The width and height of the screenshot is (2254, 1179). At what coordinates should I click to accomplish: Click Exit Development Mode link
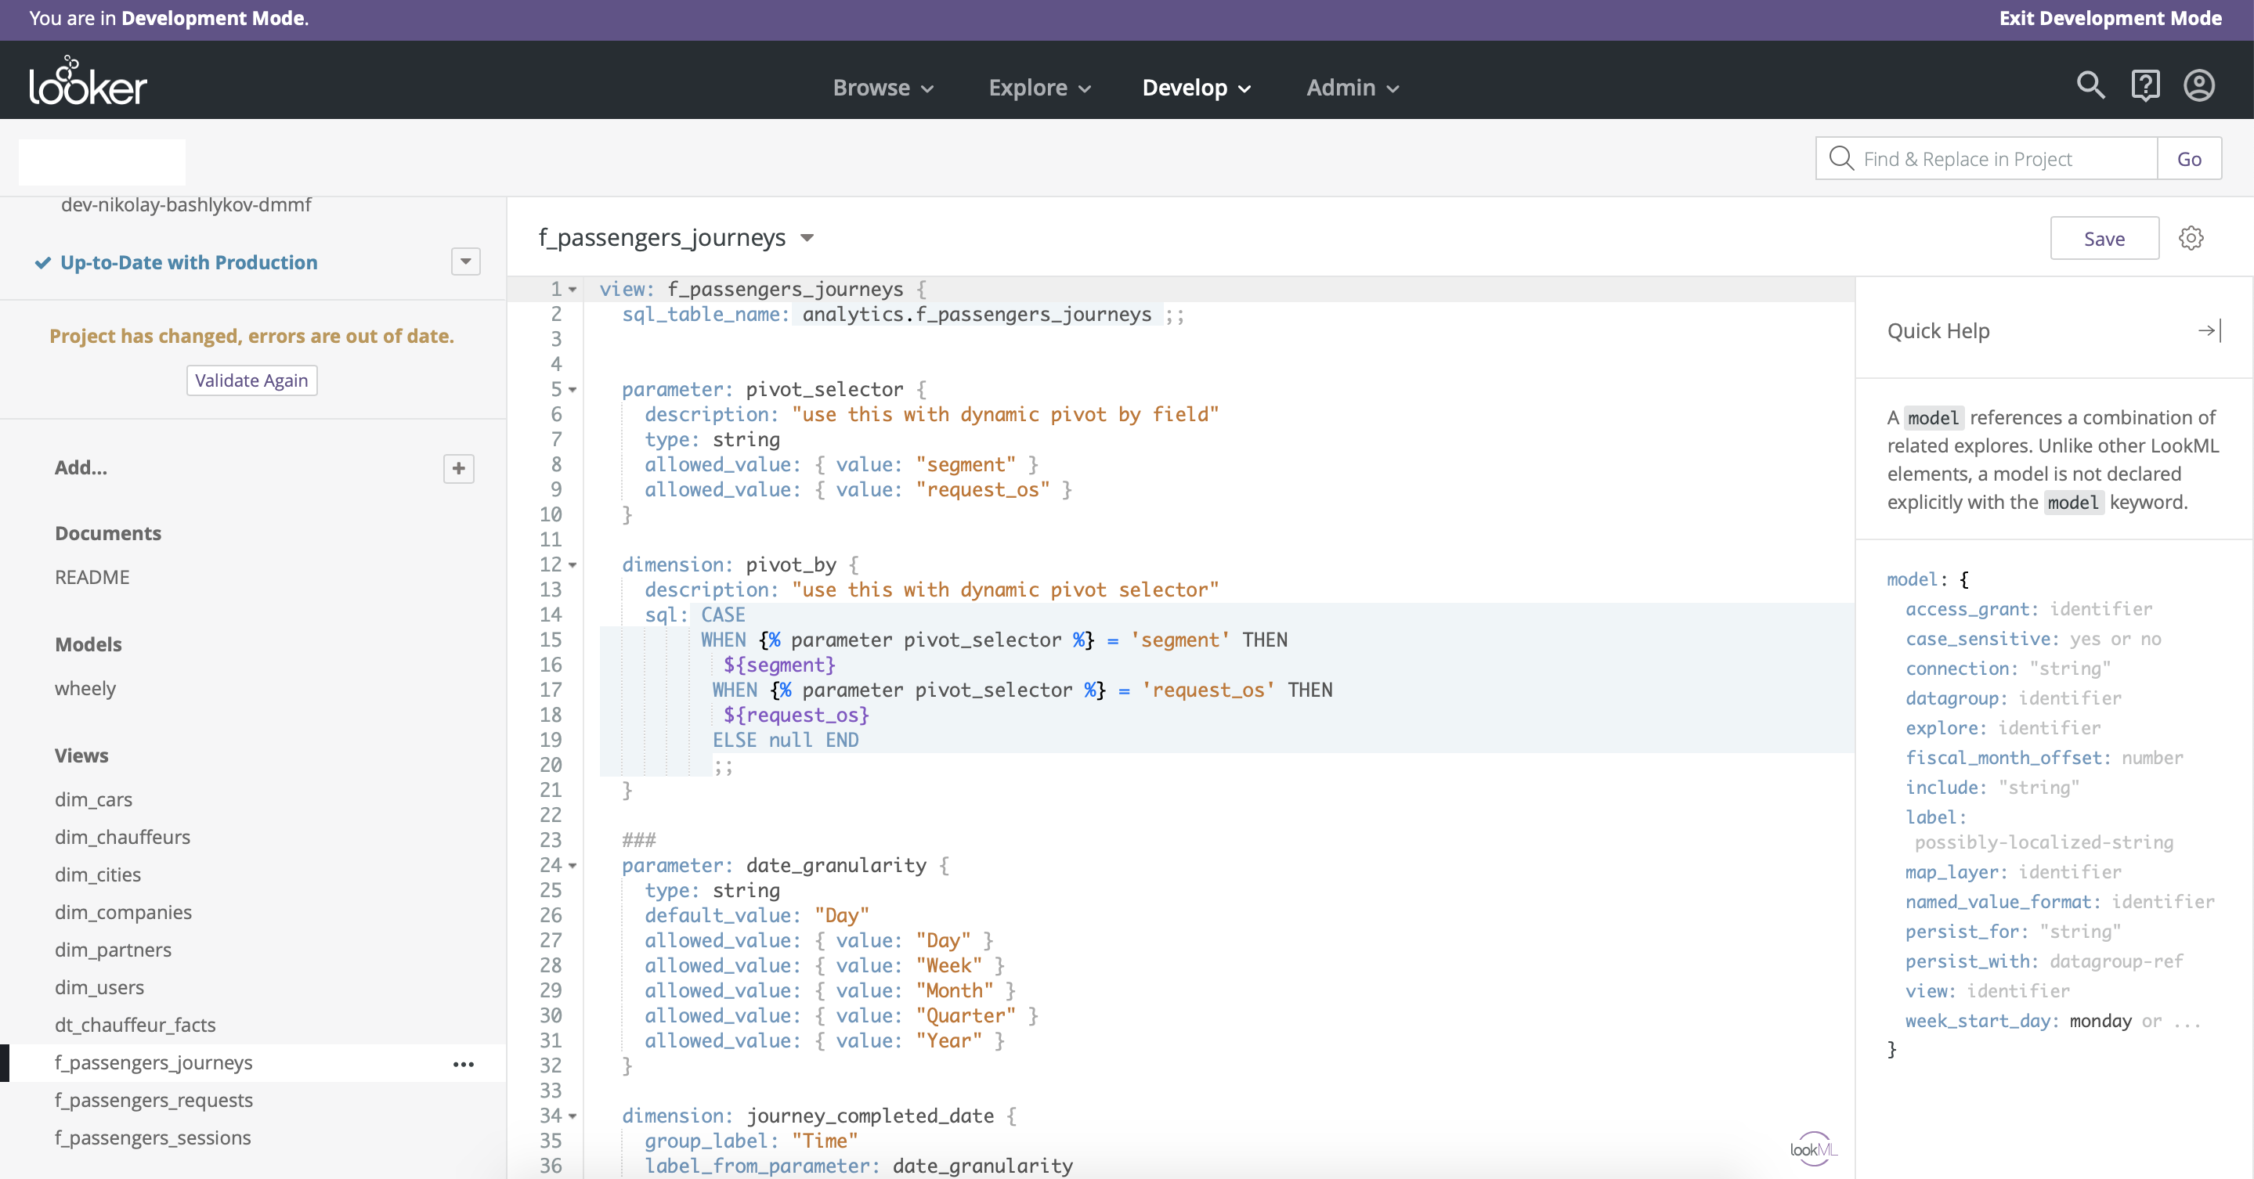(x=2110, y=18)
